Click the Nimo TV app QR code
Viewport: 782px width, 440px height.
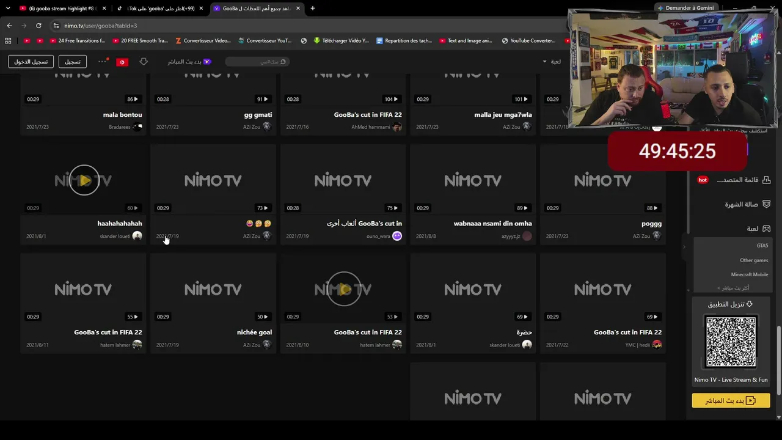(x=731, y=342)
